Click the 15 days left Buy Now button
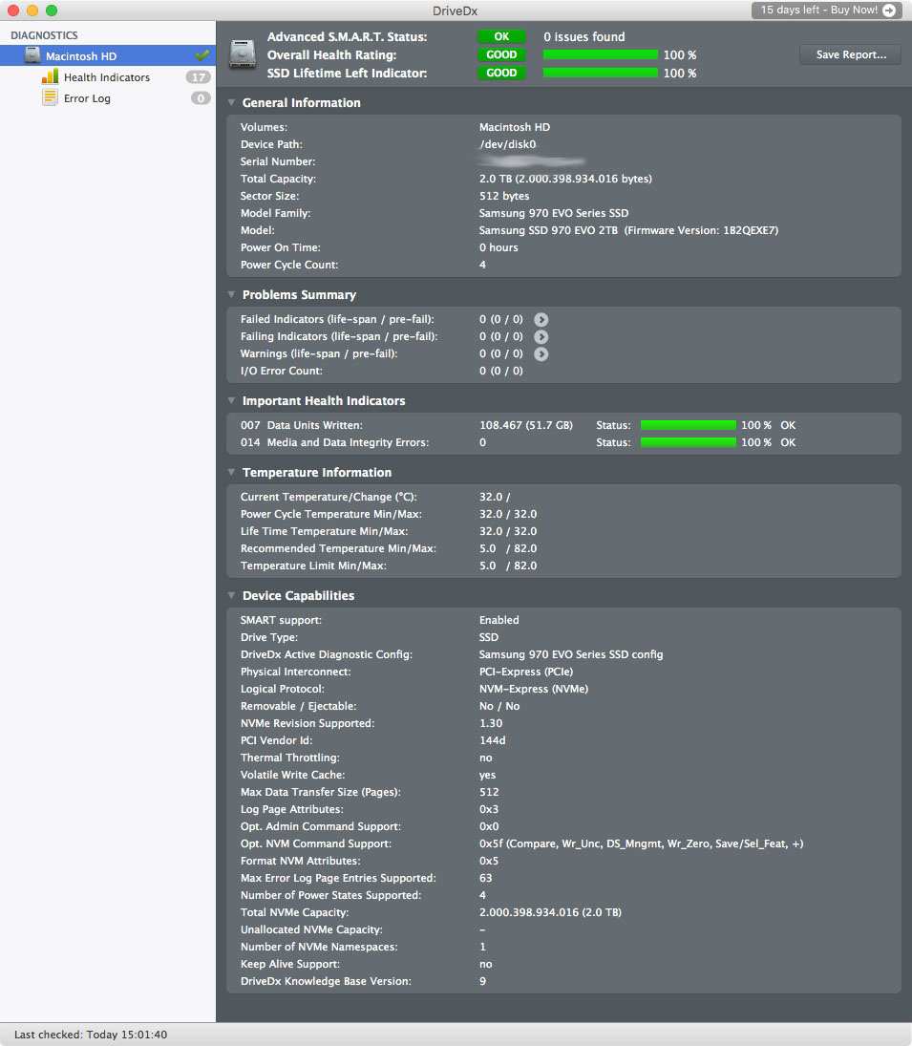Screen dimensions: 912x1046 pyautogui.click(x=827, y=10)
